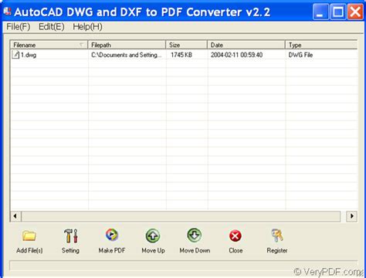Click the C:\Documents and Setting... path cell
Image resolution: width=366 pixels, height=278 pixels.
[127, 55]
